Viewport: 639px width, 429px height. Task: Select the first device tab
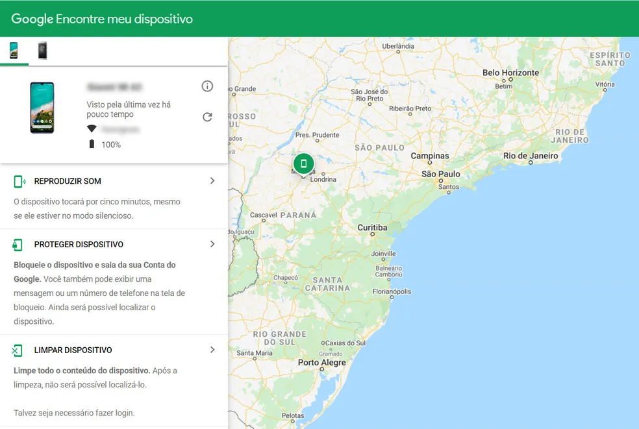pos(14,51)
